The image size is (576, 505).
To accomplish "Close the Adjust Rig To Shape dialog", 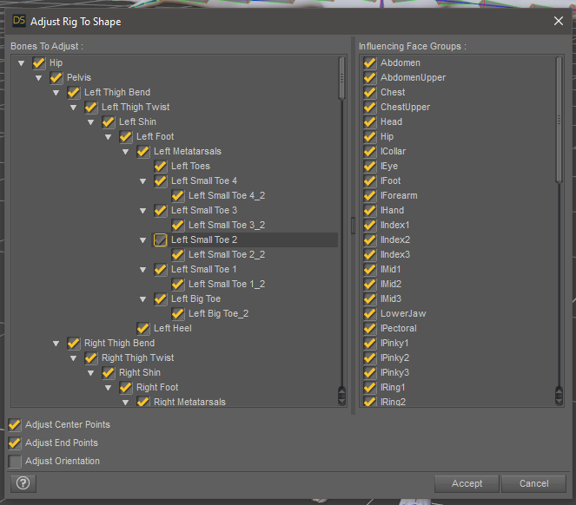I will pyautogui.click(x=559, y=21).
